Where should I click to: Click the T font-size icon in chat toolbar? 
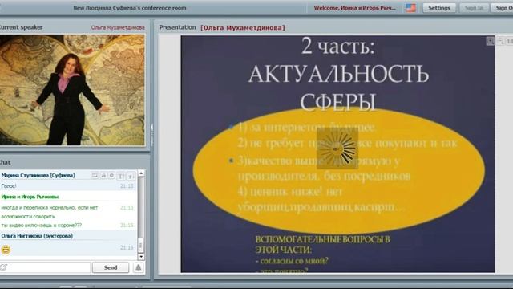[121, 177]
